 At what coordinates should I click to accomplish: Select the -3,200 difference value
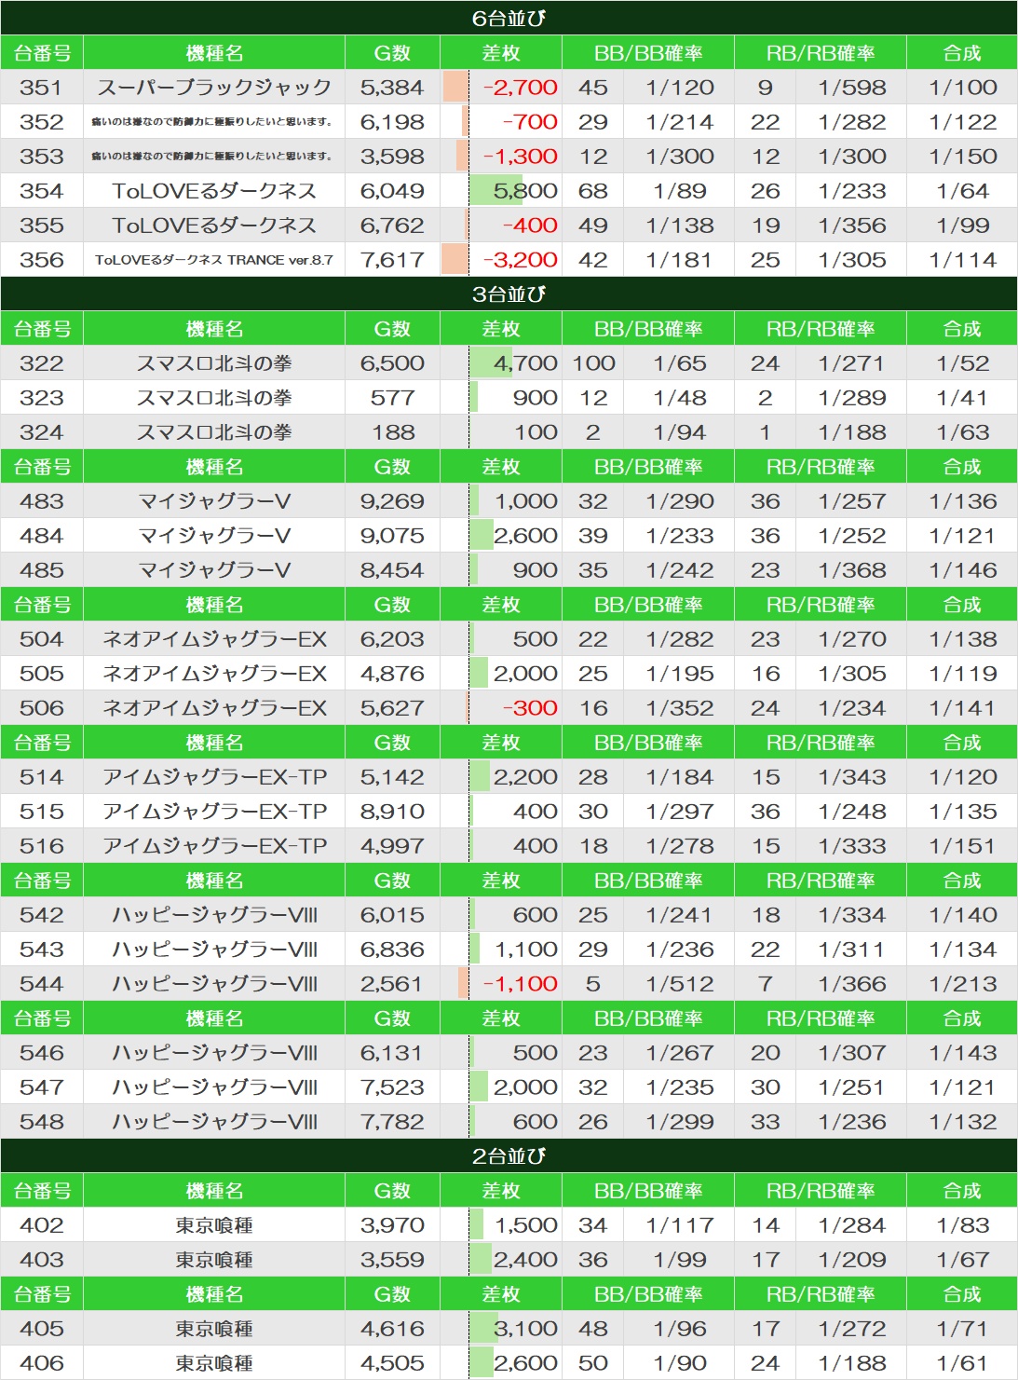(520, 259)
